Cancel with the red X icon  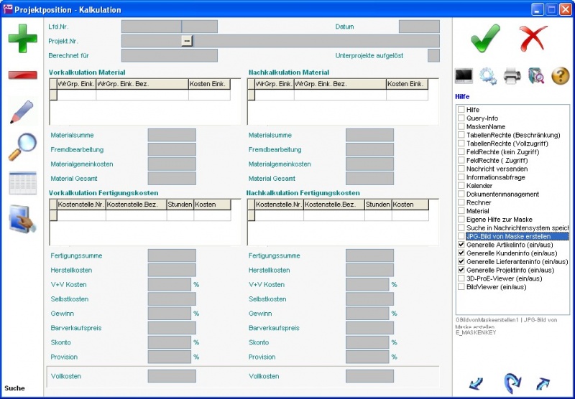(x=534, y=37)
